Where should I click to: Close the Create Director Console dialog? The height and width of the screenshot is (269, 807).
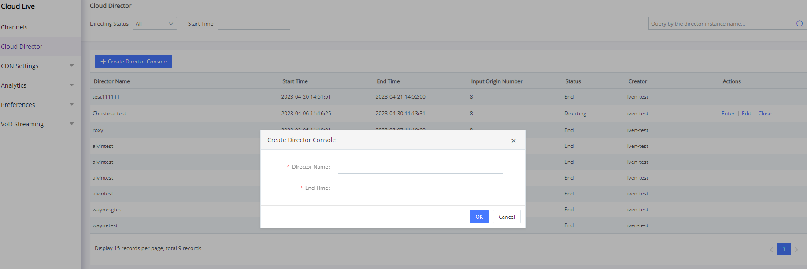513,140
